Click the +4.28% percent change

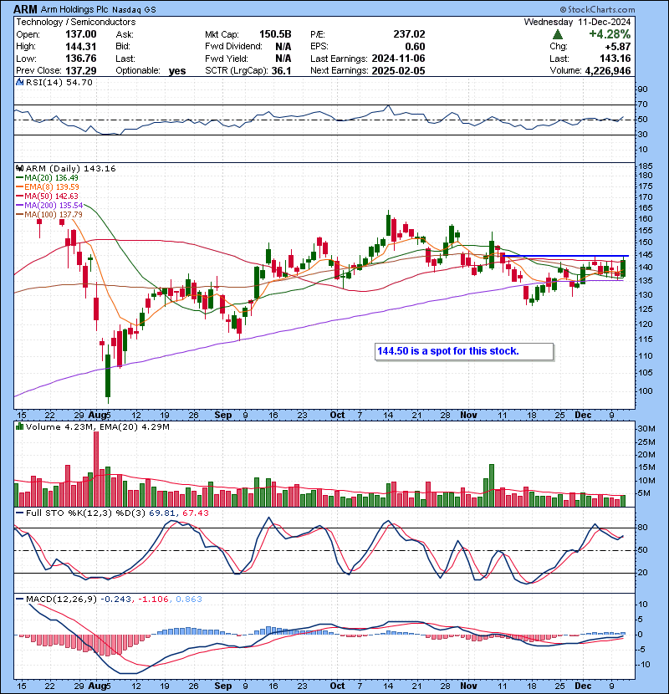pyautogui.click(x=610, y=34)
